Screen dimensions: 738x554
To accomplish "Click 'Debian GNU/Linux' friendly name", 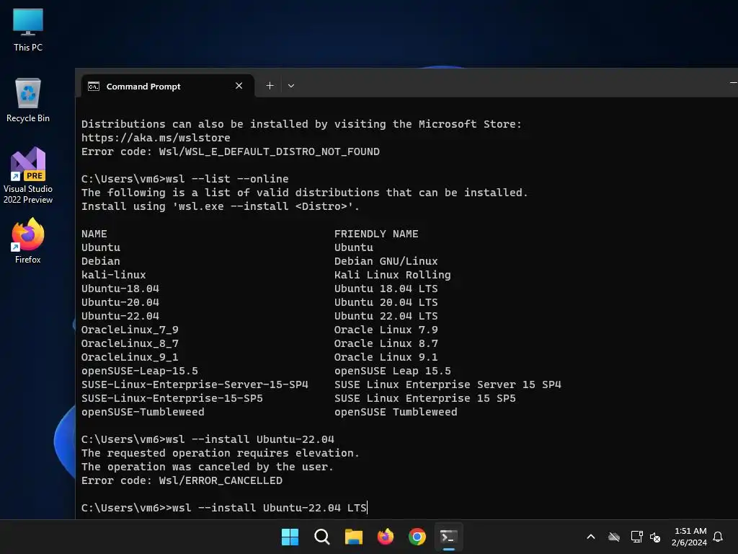I will coord(386,261).
